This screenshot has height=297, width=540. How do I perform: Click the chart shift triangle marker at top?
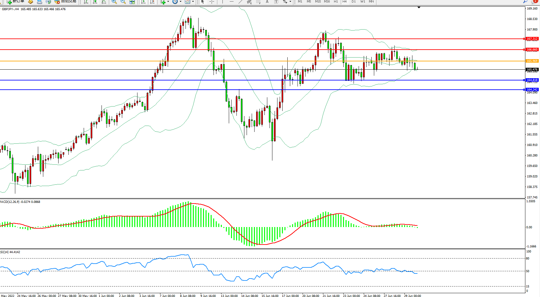(x=419, y=7)
